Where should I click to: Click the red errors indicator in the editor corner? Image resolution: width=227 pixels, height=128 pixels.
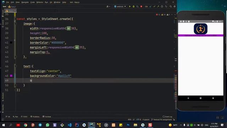pyautogui.click(x=158, y=15)
